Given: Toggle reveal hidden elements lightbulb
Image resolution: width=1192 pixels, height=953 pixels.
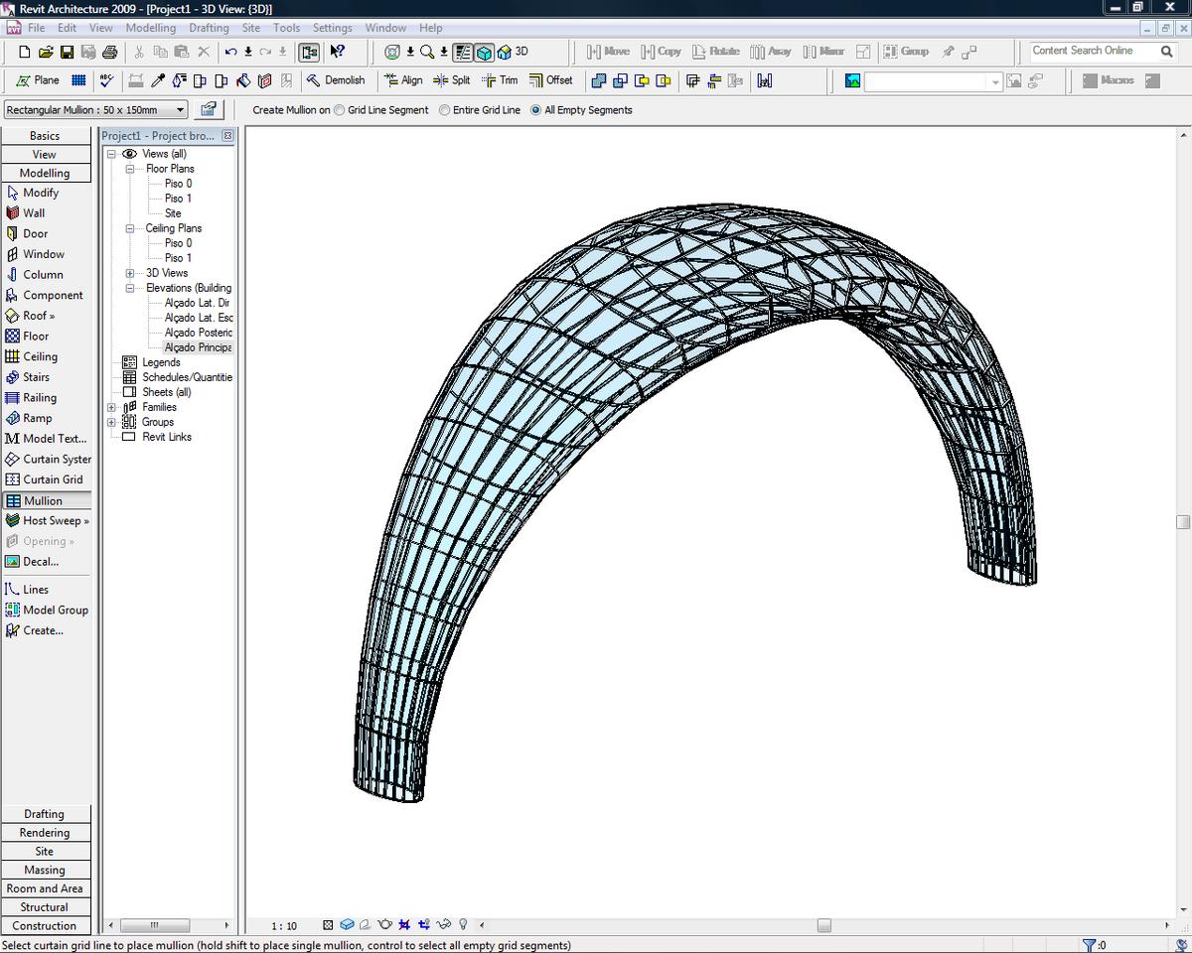Looking at the screenshot, I should pyautogui.click(x=462, y=924).
